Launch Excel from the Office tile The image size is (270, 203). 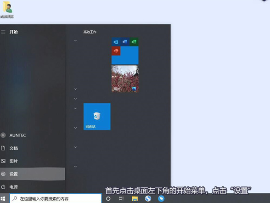pyautogui.click(x=134, y=42)
